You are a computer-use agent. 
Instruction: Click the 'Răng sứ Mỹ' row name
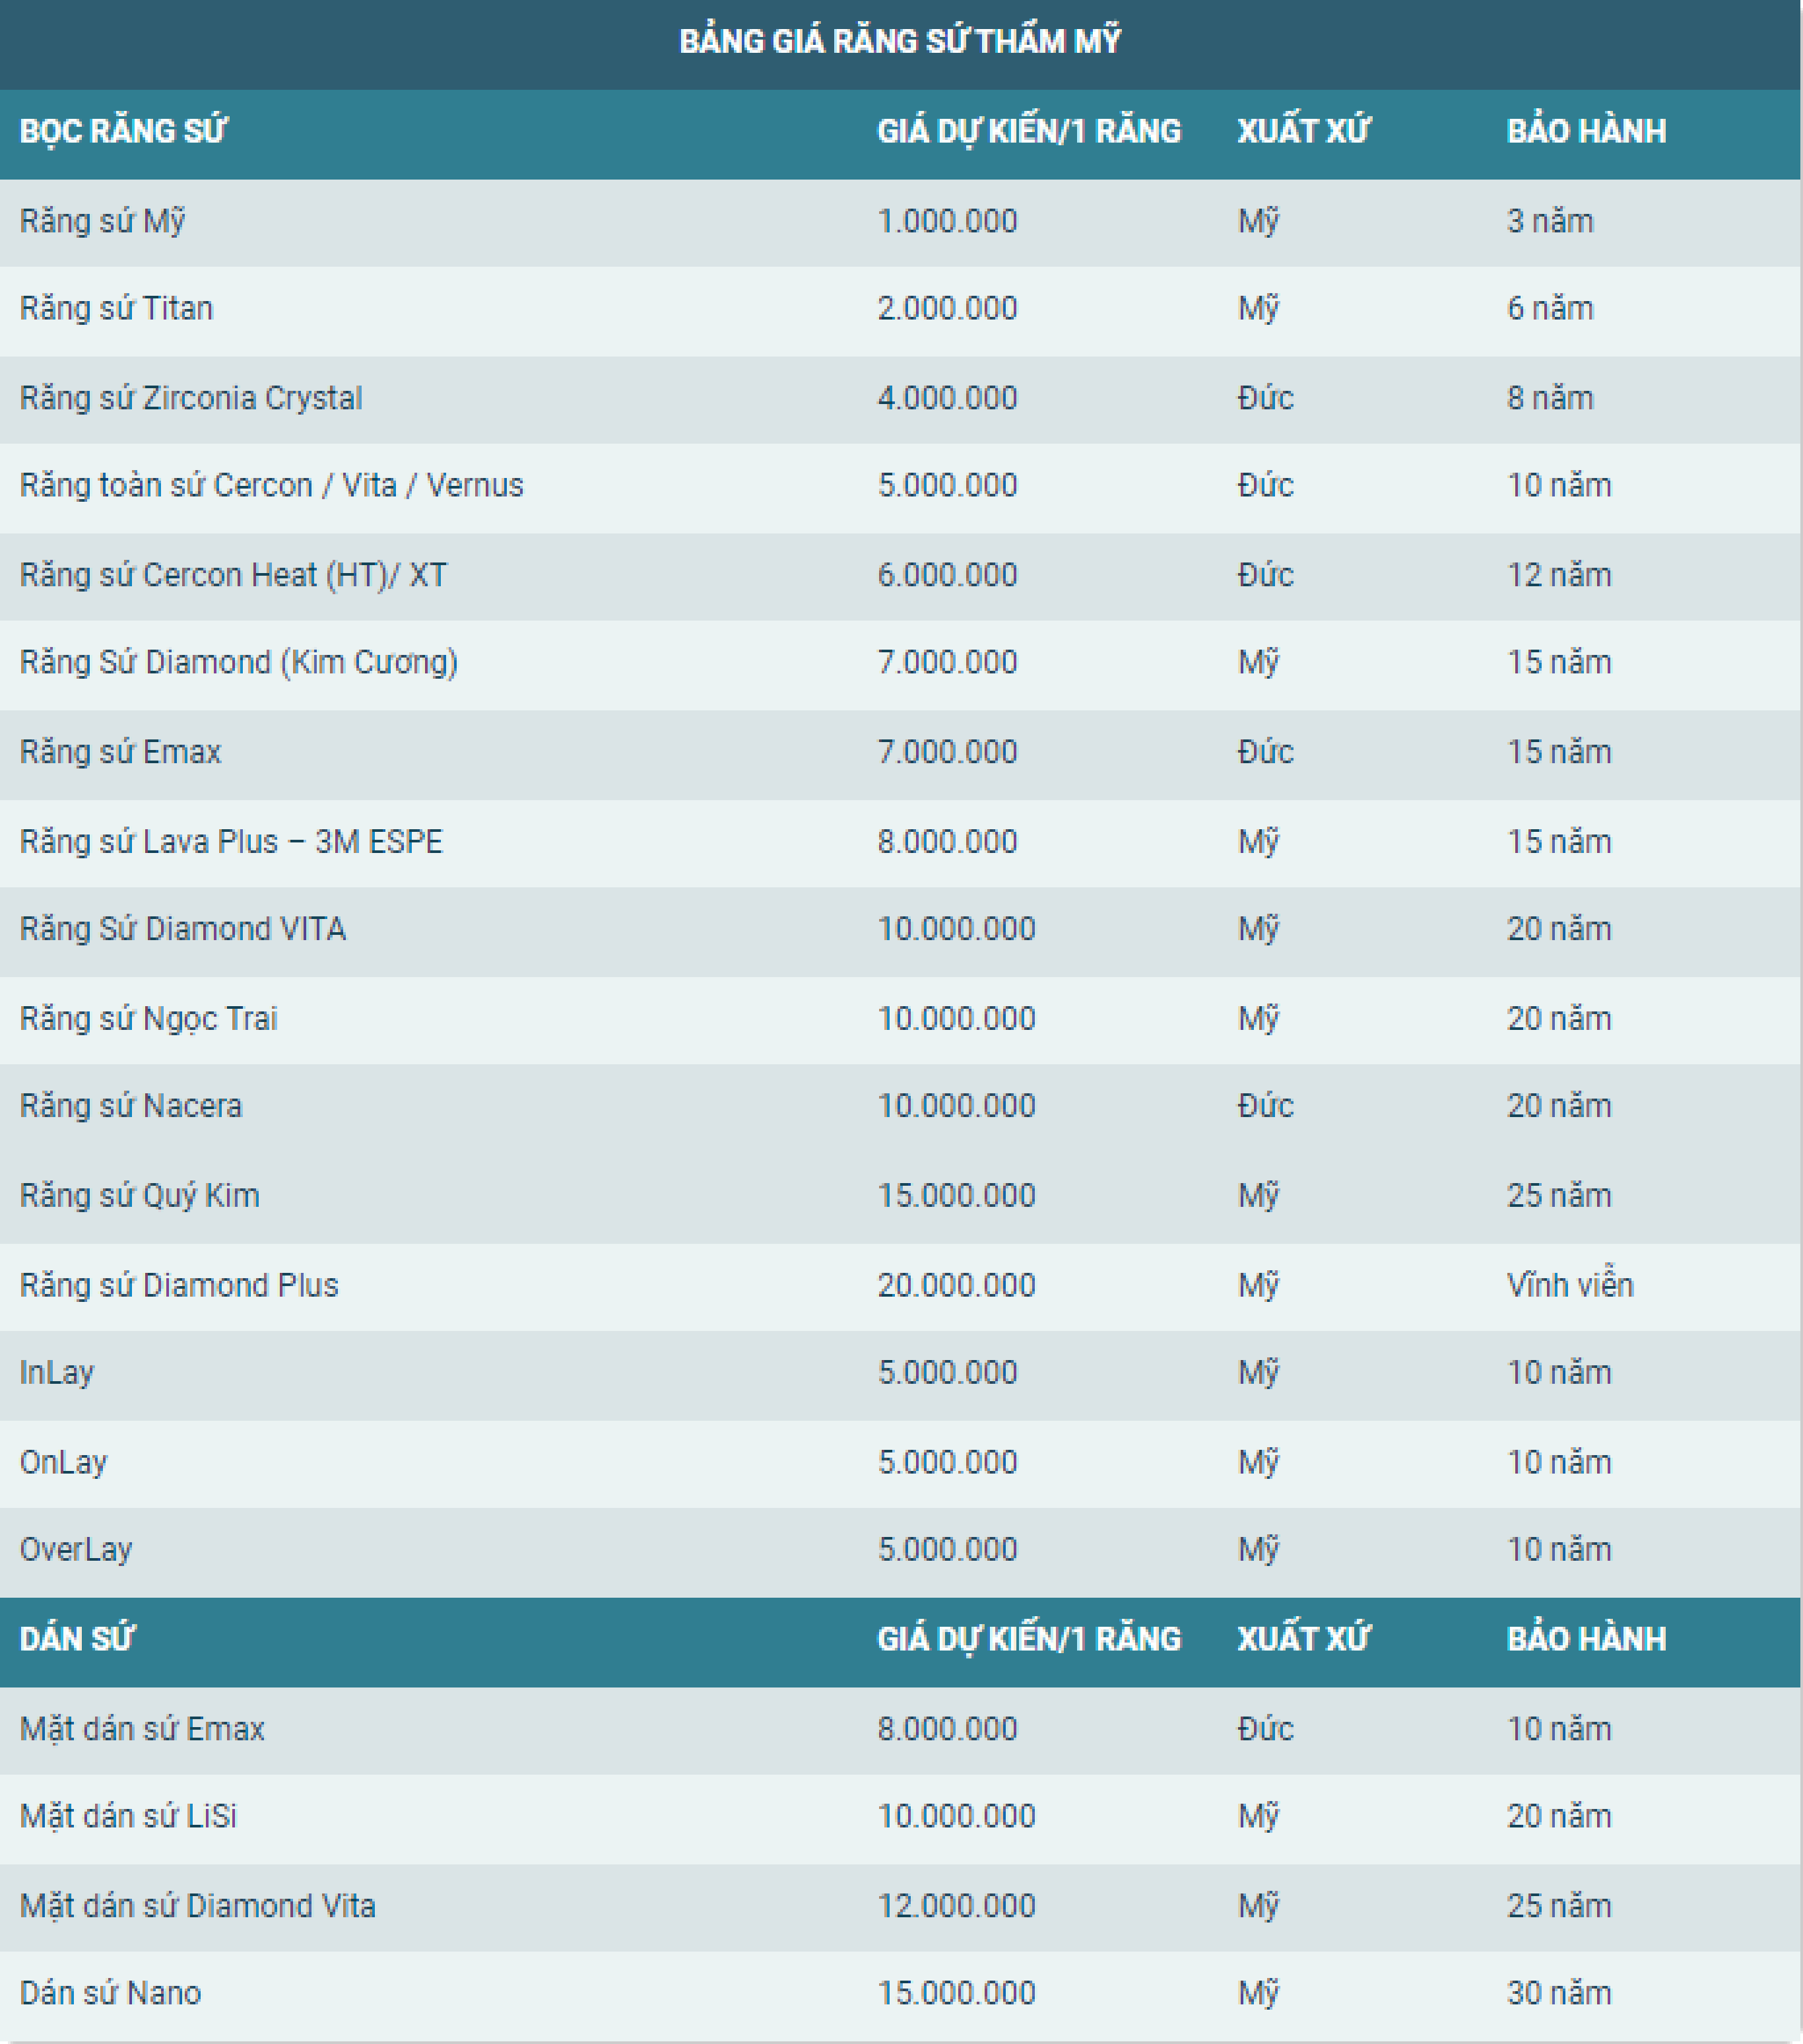point(102,221)
